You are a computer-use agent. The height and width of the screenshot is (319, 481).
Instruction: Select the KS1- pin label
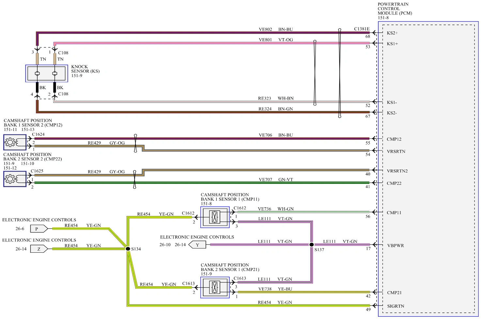[x=392, y=103]
